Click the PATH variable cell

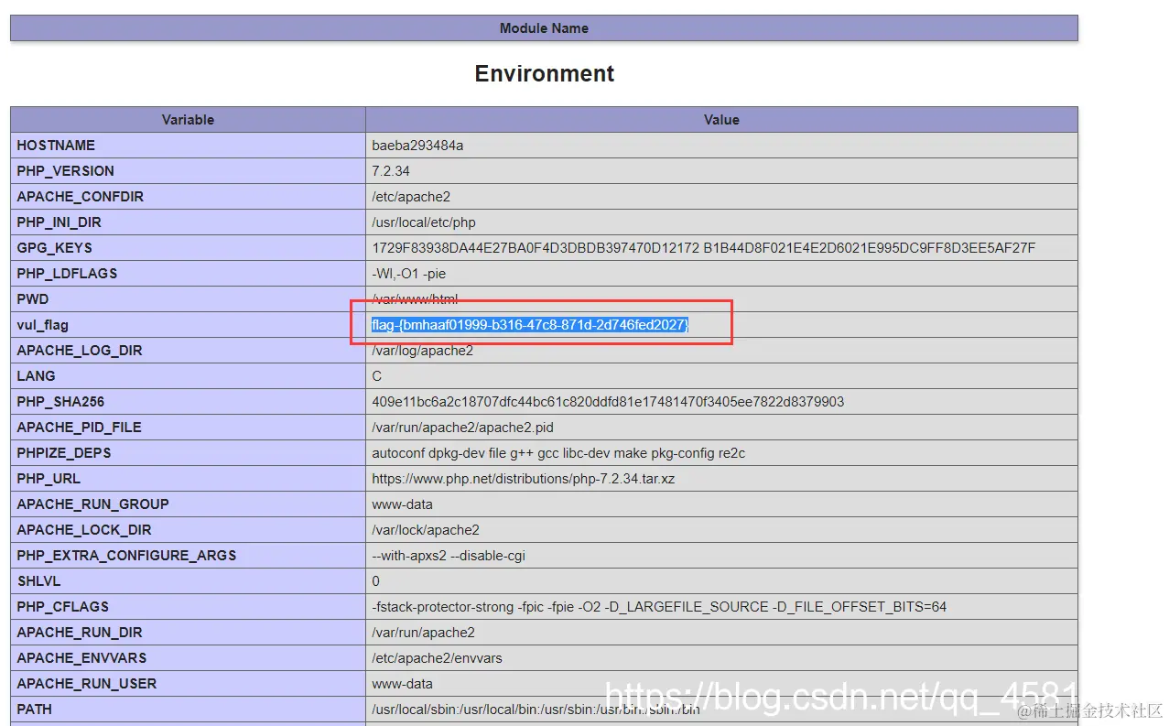[x=188, y=710]
